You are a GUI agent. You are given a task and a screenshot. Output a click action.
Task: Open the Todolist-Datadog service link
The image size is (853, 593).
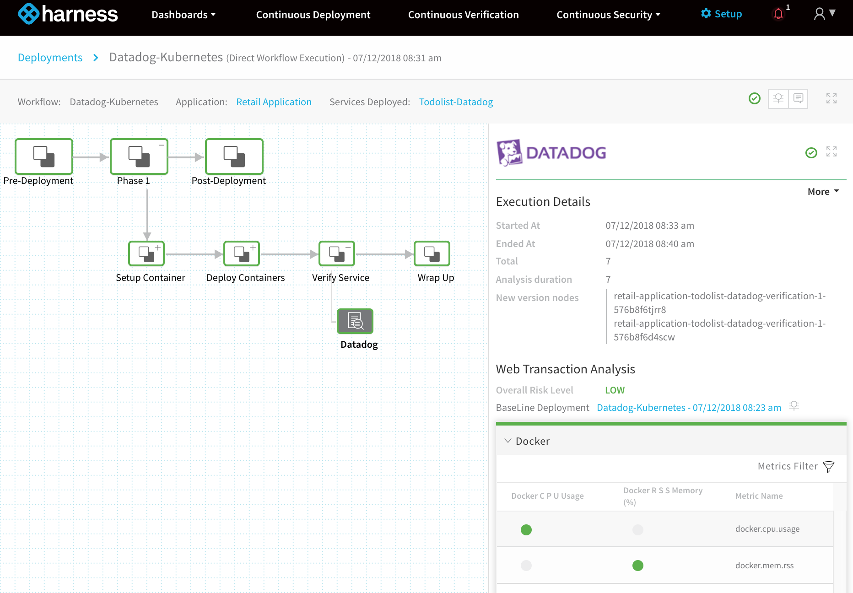pos(456,102)
